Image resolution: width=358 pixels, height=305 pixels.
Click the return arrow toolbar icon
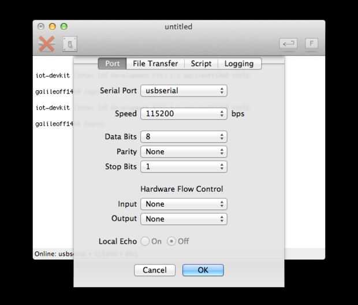coord(288,43)
